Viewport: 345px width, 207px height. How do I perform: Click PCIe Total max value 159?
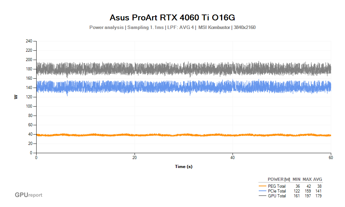point(308,191)
